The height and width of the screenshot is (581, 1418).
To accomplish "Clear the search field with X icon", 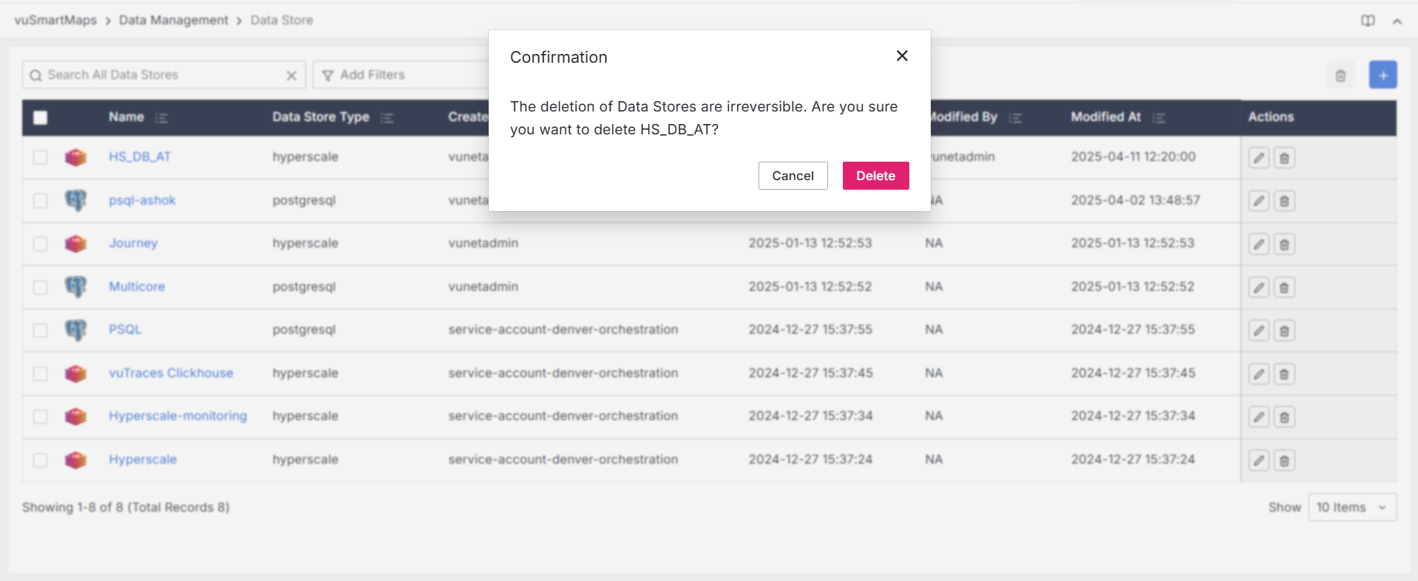I will (291, 75).
